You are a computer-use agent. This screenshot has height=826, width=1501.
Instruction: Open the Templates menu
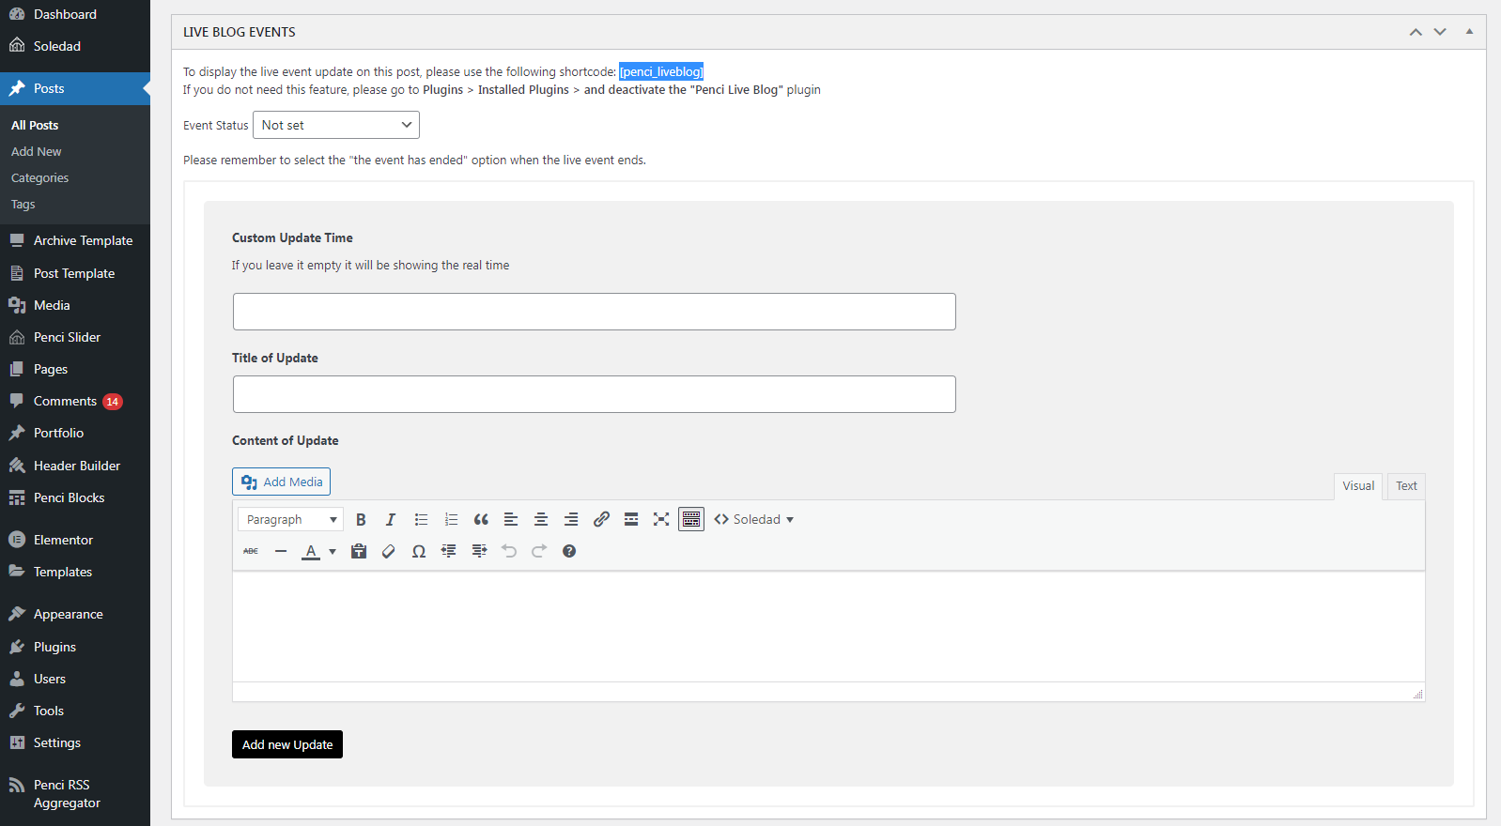75,572
